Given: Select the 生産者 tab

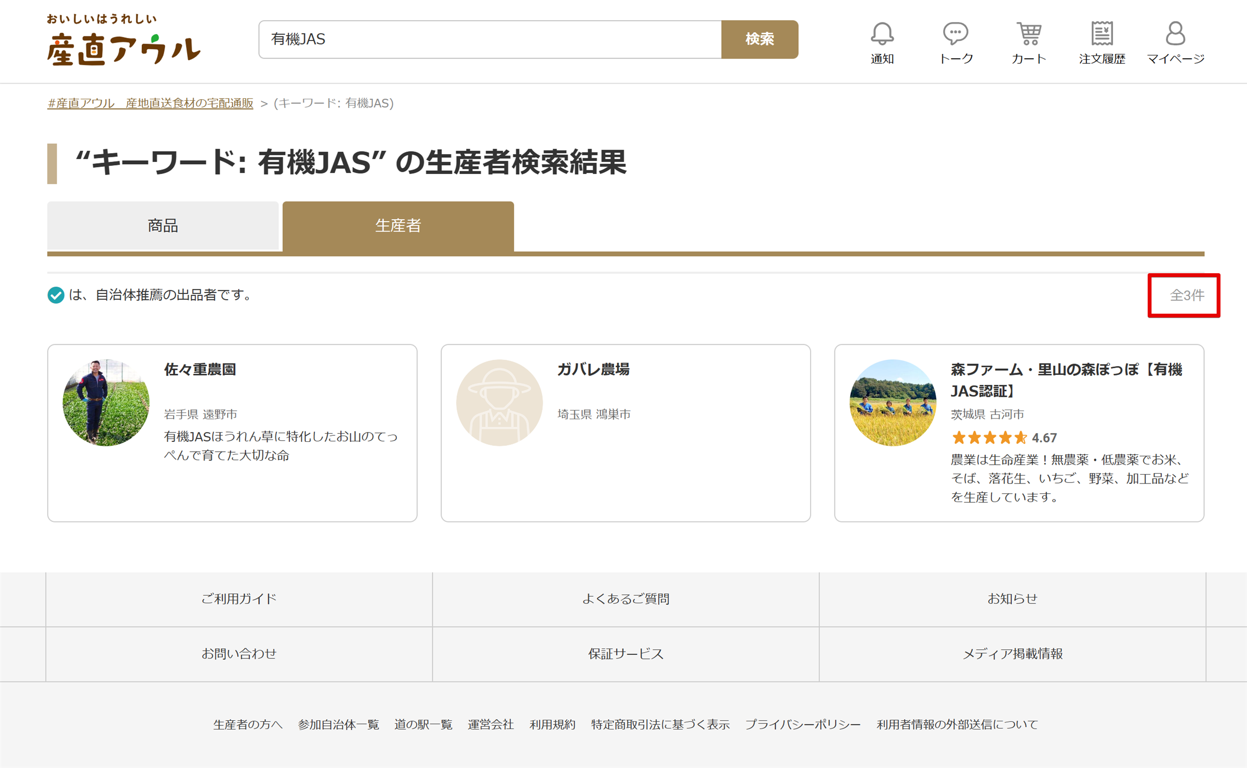Looking at the screenshot, I should coord(398,226).
